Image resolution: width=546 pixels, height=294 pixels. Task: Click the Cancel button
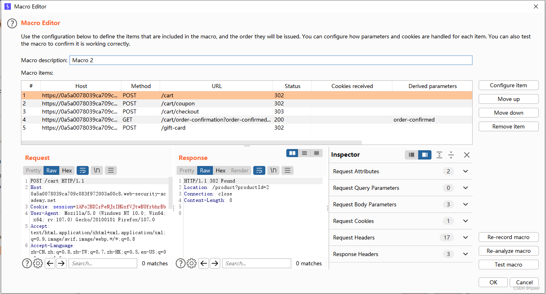pyautogui.click(x=524, y=282)
